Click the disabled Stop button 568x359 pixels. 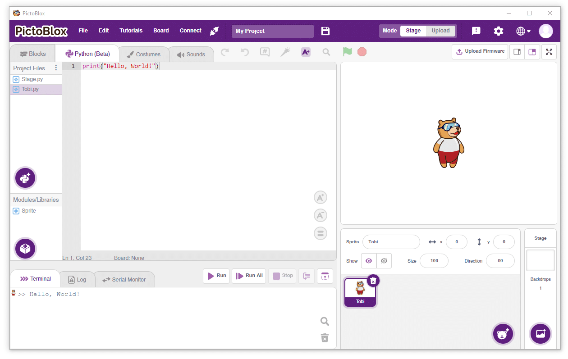(x=282, y=276)
